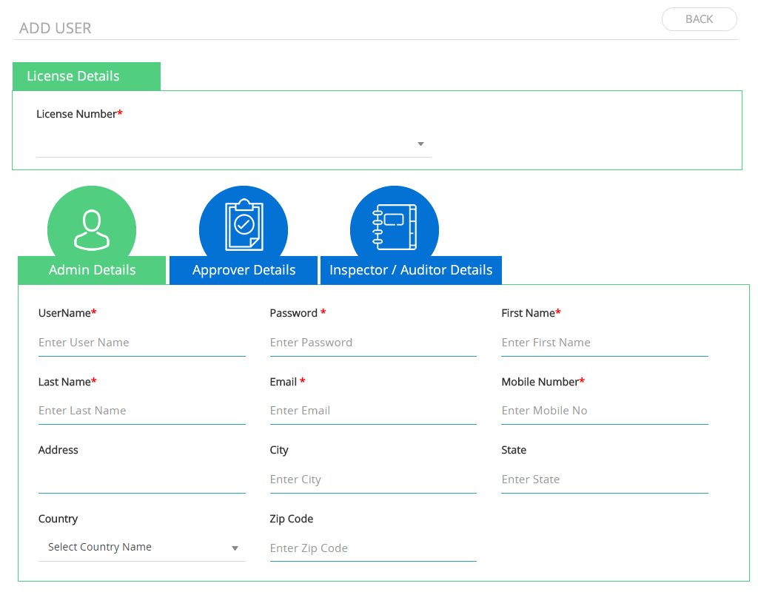The height and width of the screenshot is (592, 758).
Task: Click the Inspector notebook icon
Action: click(395, 226)
